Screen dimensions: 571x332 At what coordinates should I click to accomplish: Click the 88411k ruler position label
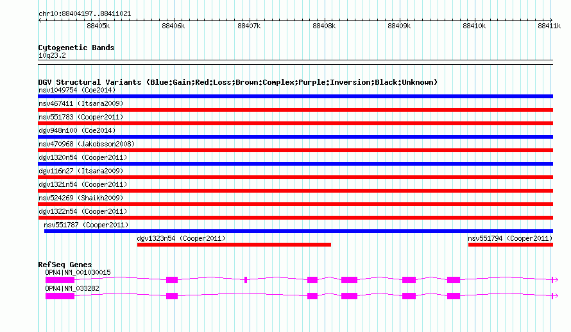point(549,26)
